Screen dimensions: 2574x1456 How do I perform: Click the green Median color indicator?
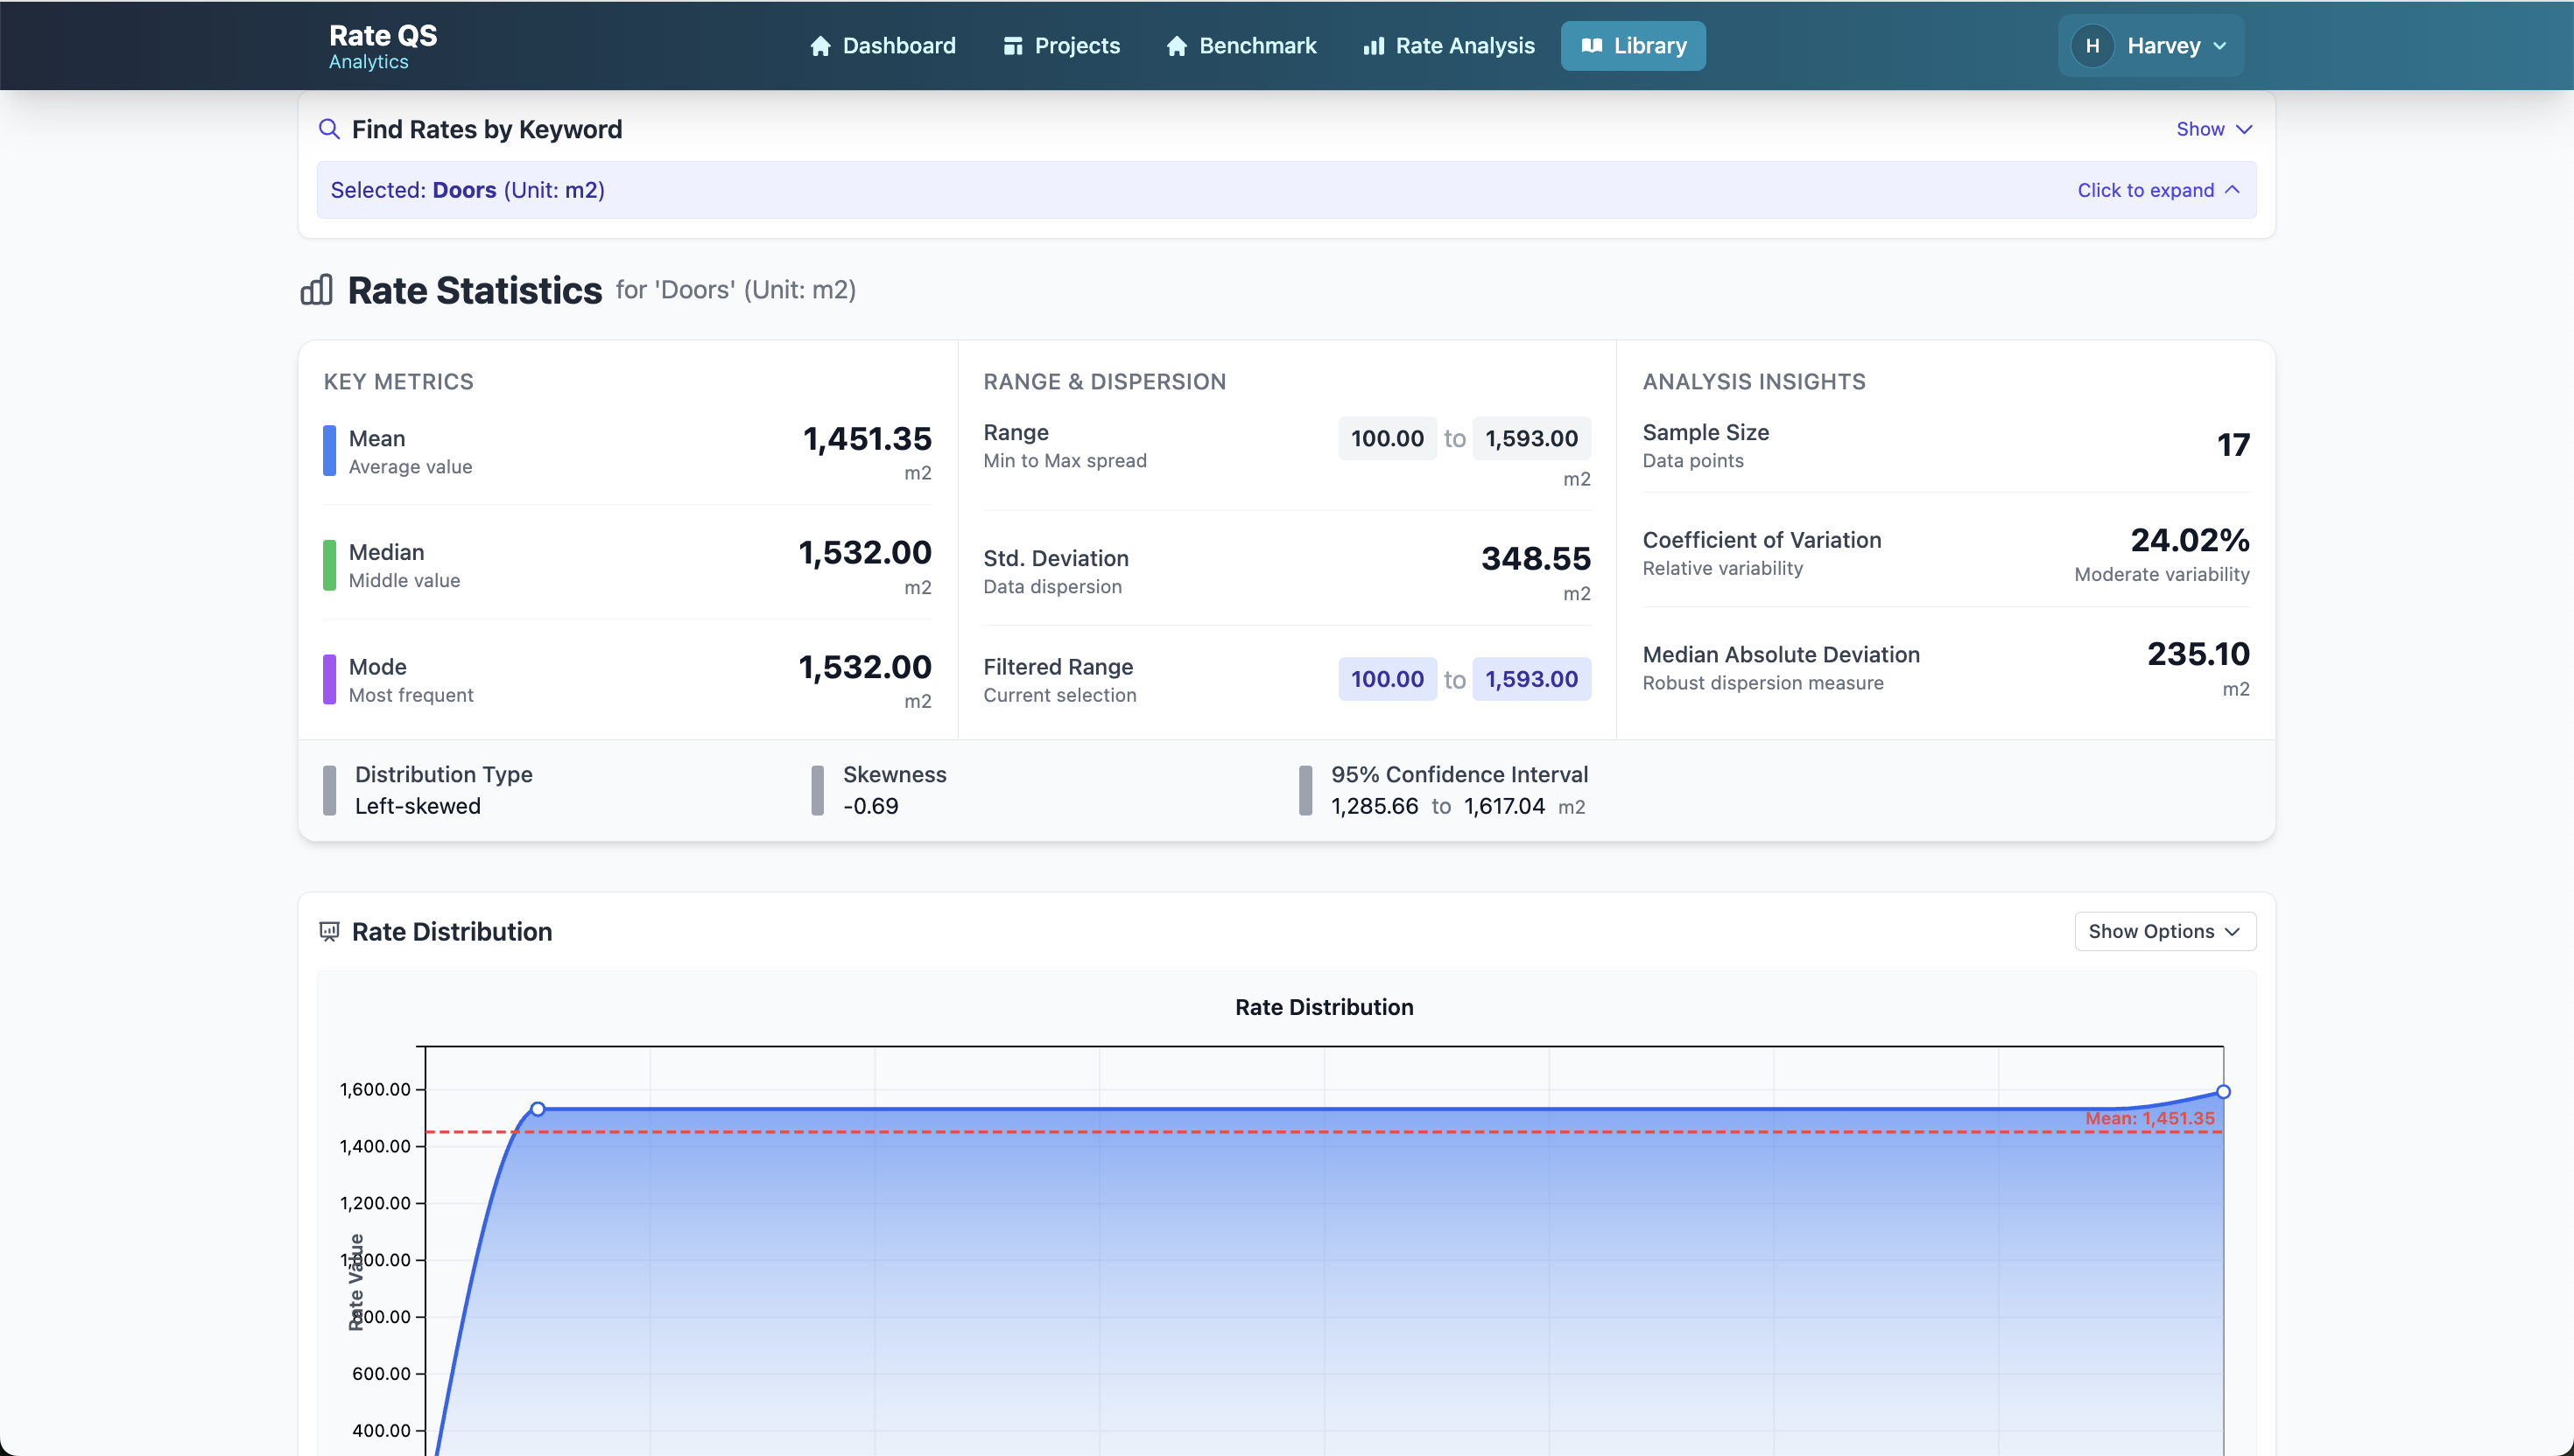(x=329, y=565)
